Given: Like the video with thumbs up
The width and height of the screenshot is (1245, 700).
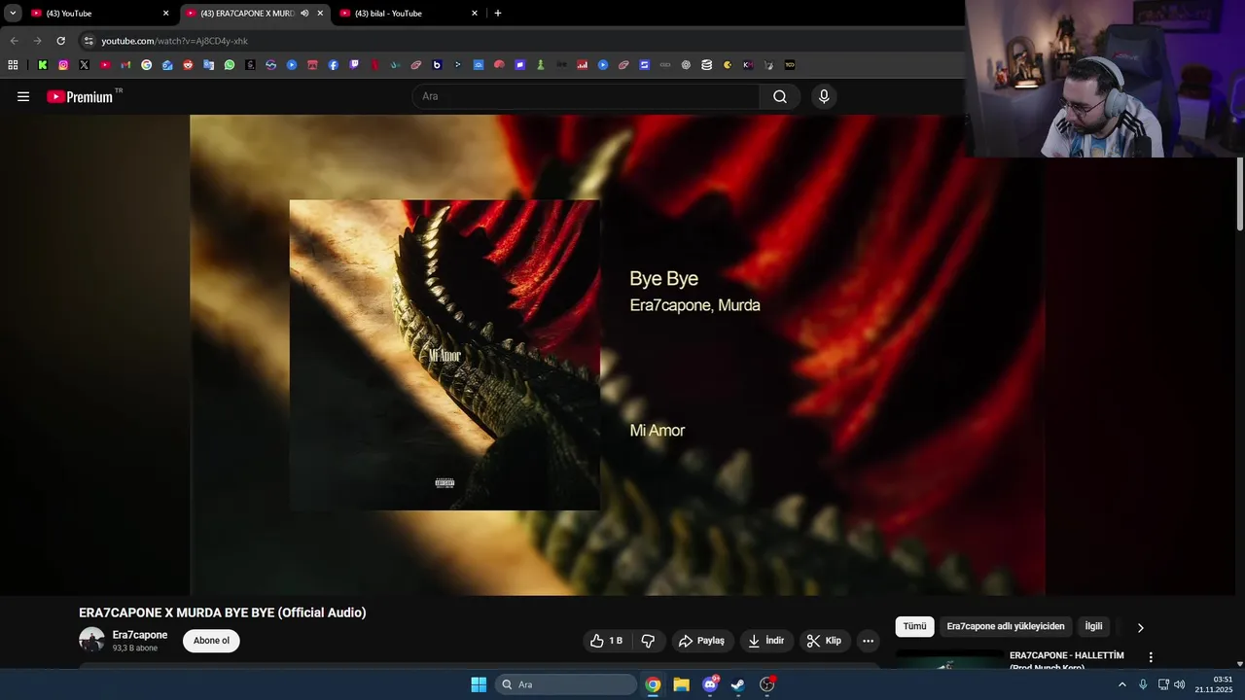Looking at the screenshot, I should 607,641.
